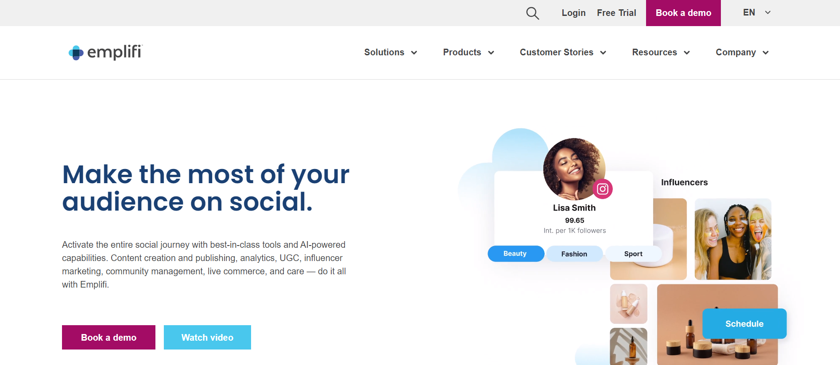The width and height of the screenshot is (840, 365).
Task: Click the Instagram badge on Lisa Smith's photo
Action: [603, 189]
